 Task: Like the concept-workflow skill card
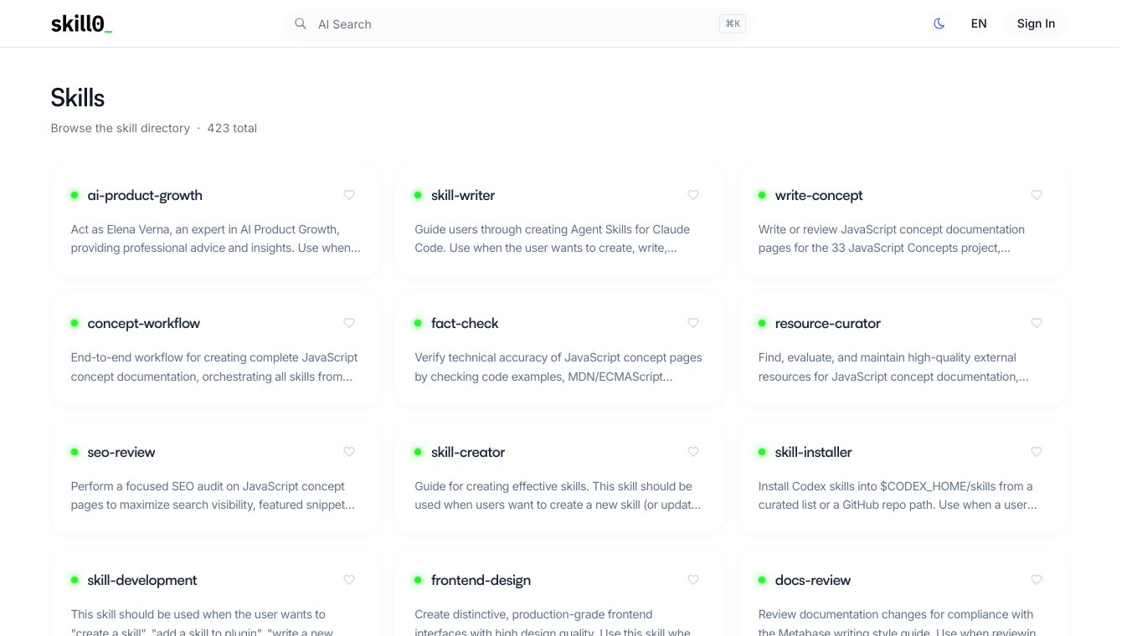pos(349,323)
